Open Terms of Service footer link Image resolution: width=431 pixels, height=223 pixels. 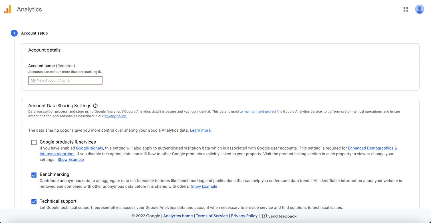click(x=212, y=216)
